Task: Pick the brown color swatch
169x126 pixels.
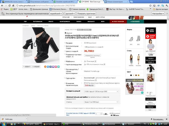Action: click(136, 75)
